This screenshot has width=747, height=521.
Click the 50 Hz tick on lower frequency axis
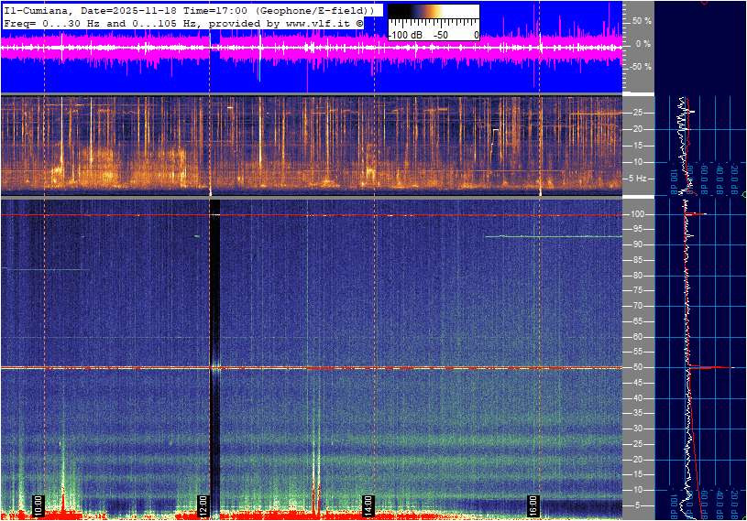(x=636, y=367)
